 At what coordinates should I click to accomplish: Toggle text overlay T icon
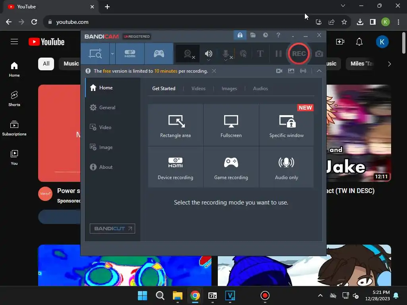point(260,54)
